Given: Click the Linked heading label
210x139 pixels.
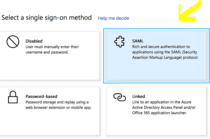Looking at the screenshot, I should pyautogui.click(x=139, y=96).
